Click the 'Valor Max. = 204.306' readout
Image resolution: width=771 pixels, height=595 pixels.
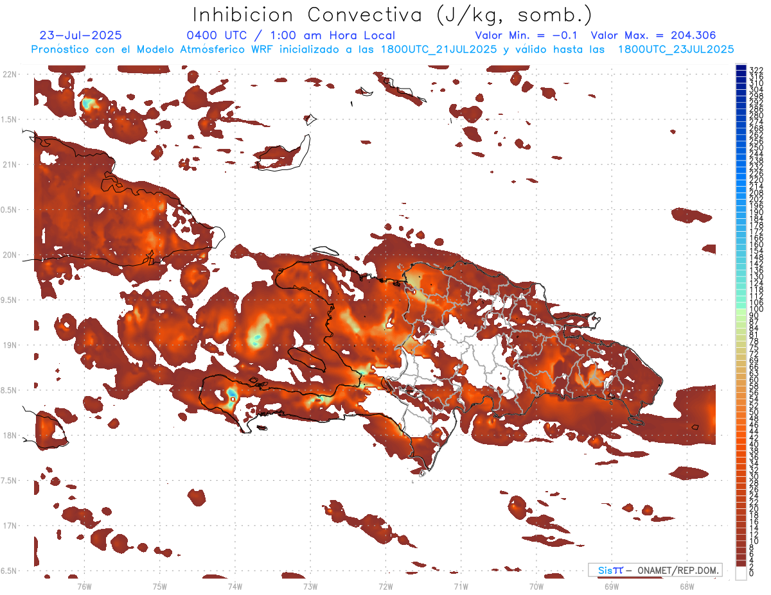[x=653, y=36]
